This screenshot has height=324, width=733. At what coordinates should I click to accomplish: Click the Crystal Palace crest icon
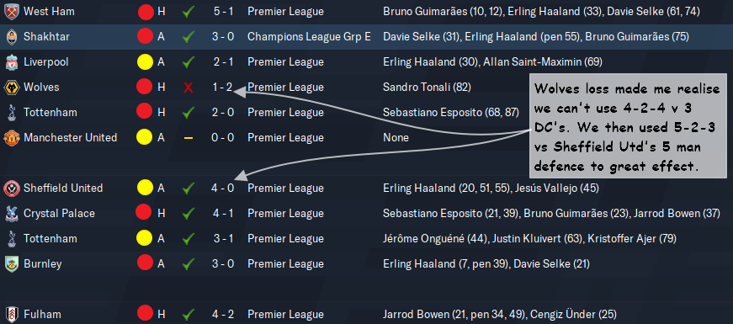(11, 213)
